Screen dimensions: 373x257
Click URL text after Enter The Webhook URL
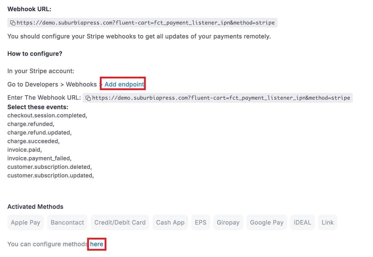click(x=221, y=98)
